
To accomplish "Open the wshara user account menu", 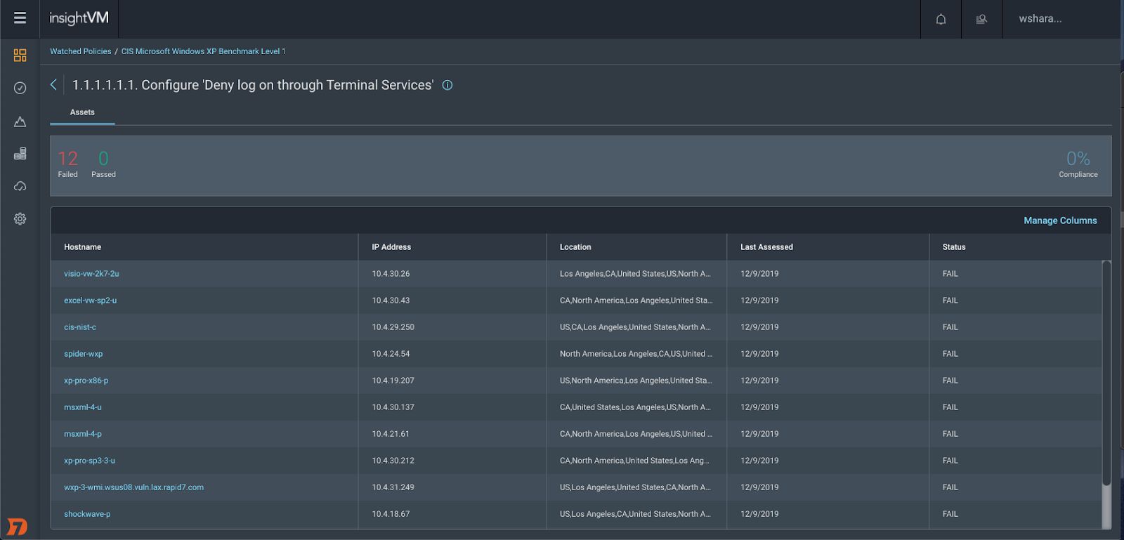I will tap(1040, 19).
